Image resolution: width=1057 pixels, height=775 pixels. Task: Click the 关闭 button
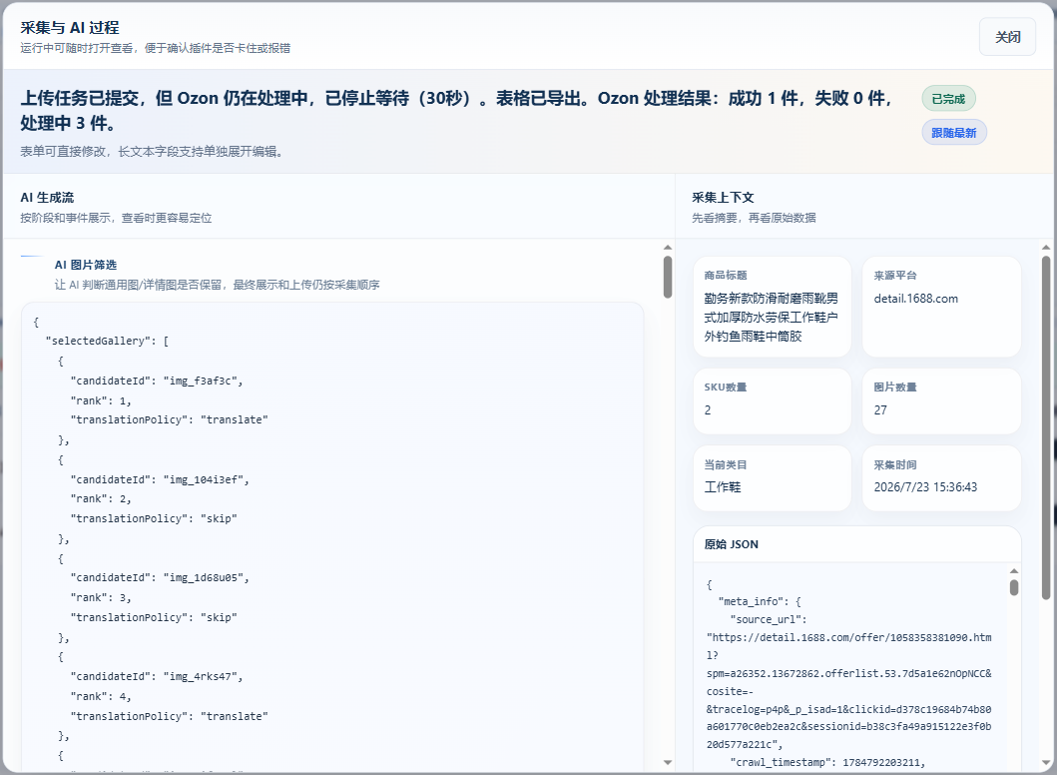(1007, 37)
